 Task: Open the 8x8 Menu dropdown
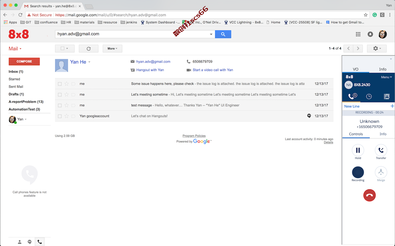point(386,77)
